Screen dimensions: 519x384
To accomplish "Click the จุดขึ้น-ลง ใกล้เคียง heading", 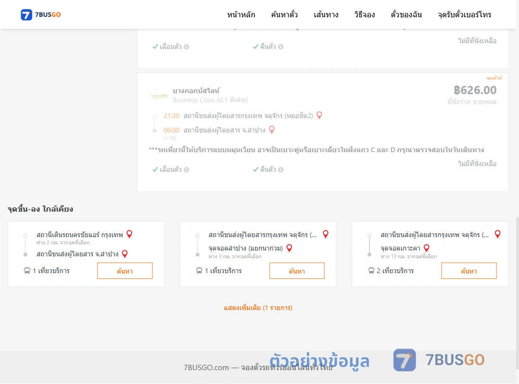I will click(40, 209).
